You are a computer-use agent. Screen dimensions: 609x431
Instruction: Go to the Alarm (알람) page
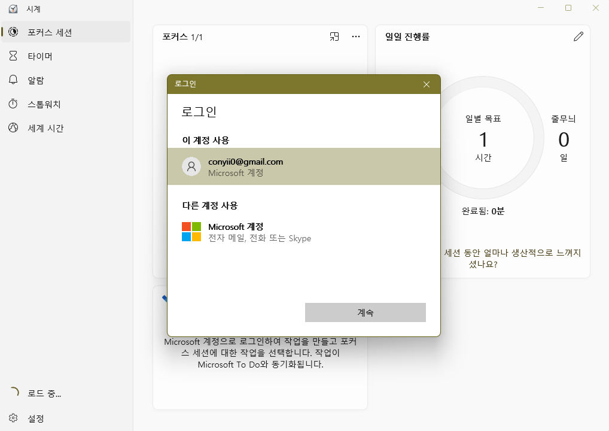[66, 80]
